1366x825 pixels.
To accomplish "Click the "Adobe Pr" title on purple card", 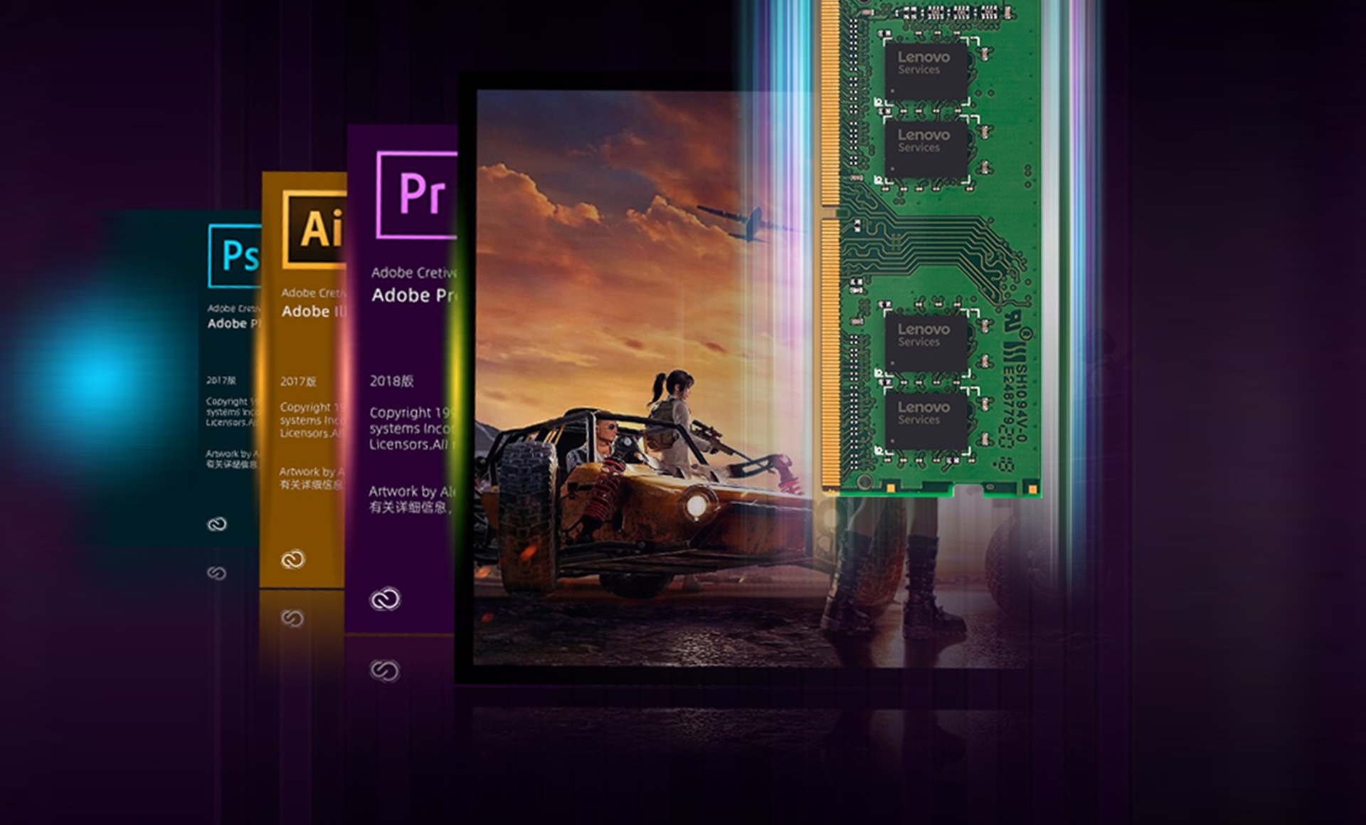I will [414, 295].
